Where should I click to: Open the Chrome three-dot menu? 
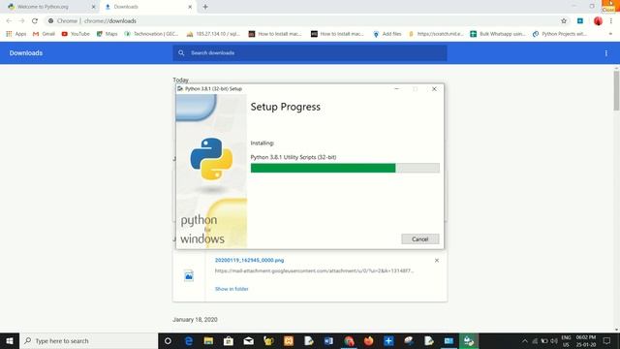tap(611, 21)
